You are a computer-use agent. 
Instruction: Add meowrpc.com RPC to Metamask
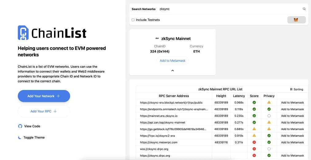click(x=292, y=142)
